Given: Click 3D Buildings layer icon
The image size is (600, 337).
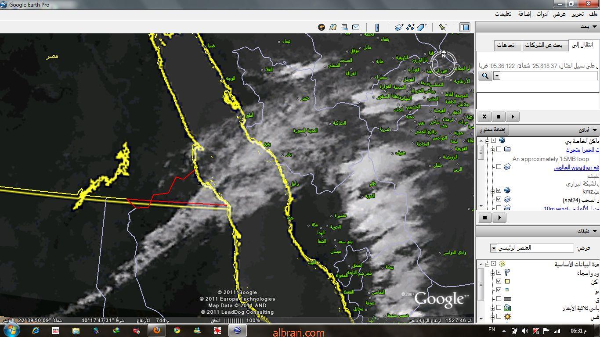Looking at the screenshot, I should coord(507,308).
